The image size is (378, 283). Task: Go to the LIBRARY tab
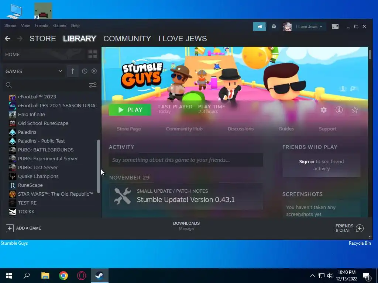coord(80,38)
